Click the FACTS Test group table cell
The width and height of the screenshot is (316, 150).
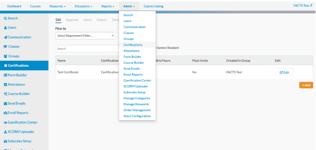click(234, 72)
